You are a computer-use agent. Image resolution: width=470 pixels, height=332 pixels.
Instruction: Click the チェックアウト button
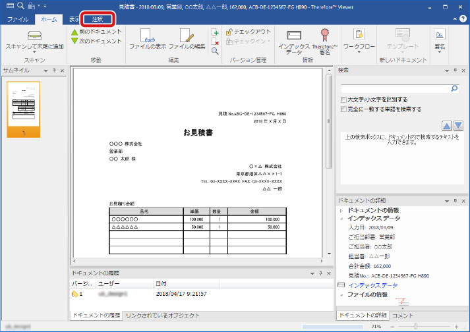point(248,32)
